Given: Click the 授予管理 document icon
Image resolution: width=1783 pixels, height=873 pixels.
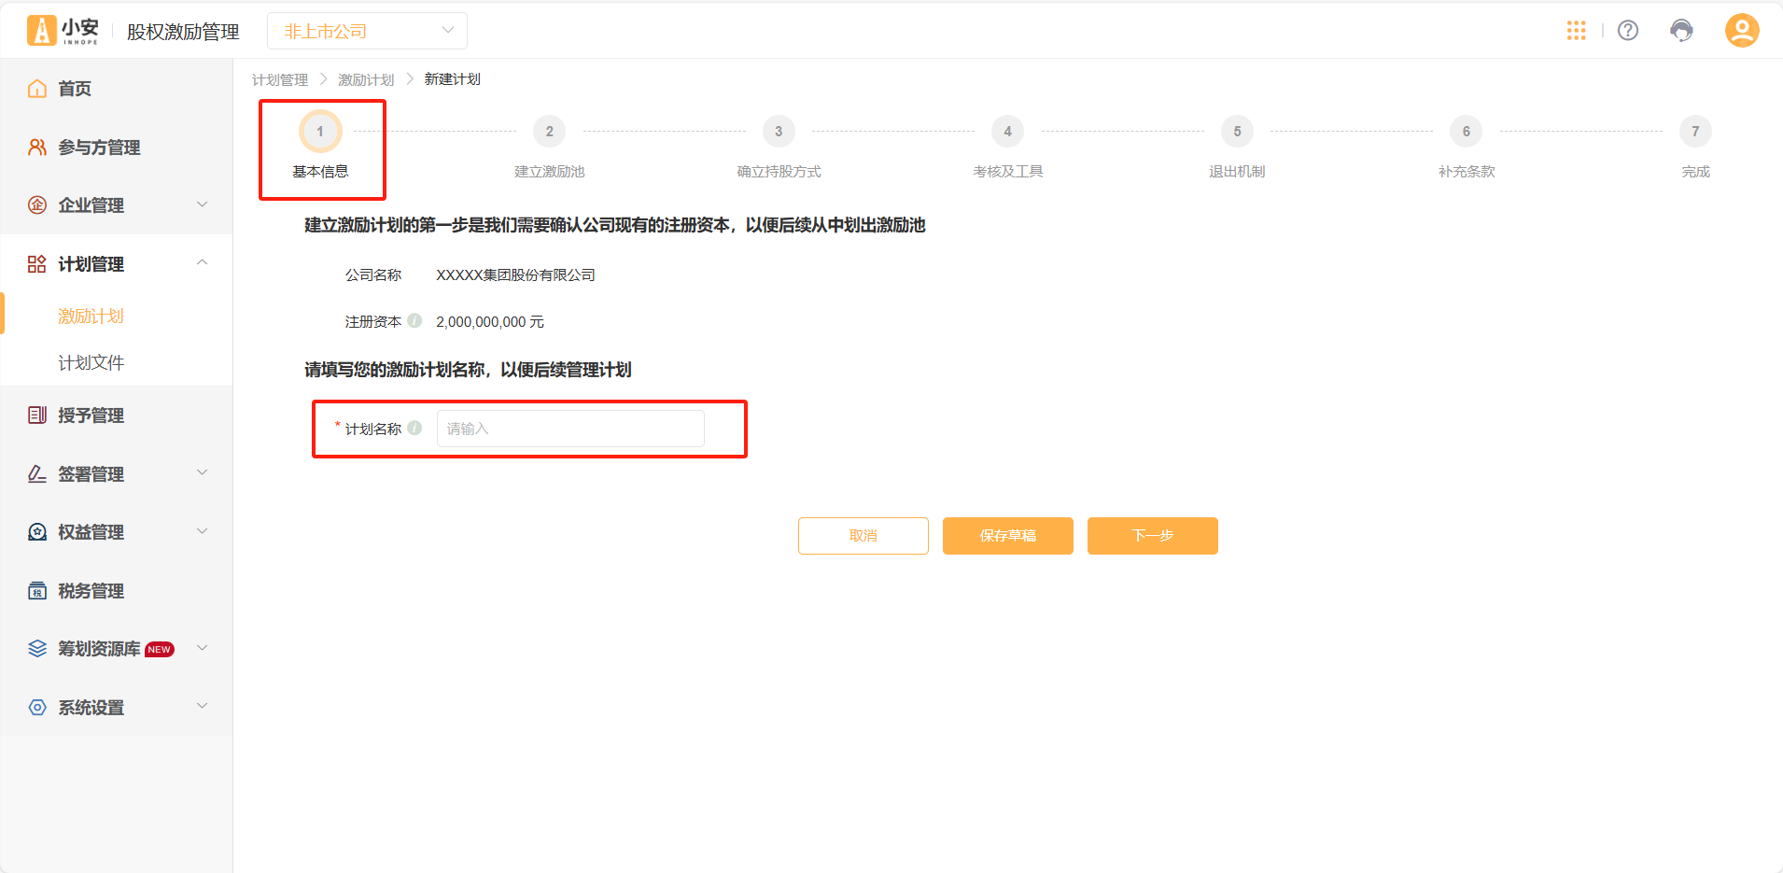Looking at the screenshot, I should tap(37, 415).
